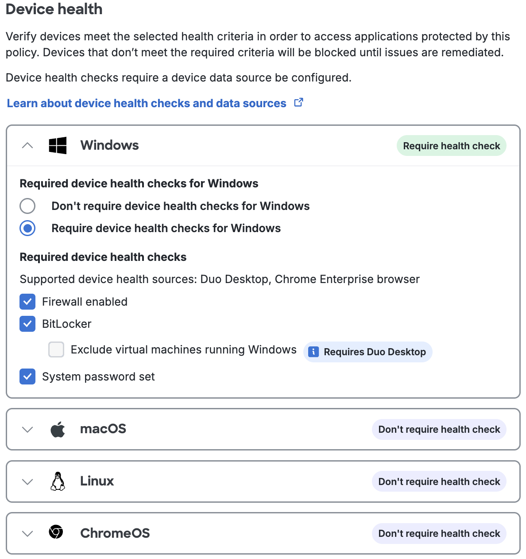Image resolution: width=526 pixels, height=559 pixels.
Task: Expand the macOS section
Action: pyautogui.click(x=27, y=429)
